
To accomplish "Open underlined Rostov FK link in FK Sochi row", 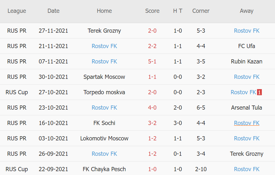I will [x=246, y=123].
